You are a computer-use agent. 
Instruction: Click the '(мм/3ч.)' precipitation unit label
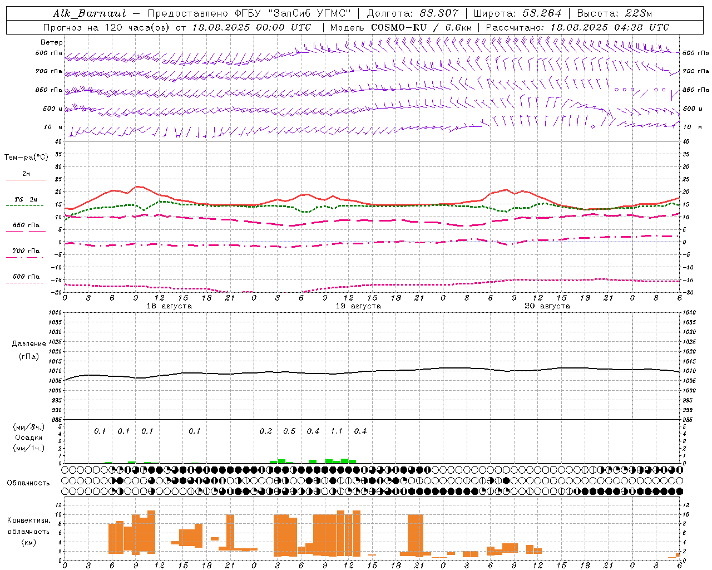(28, 427)
